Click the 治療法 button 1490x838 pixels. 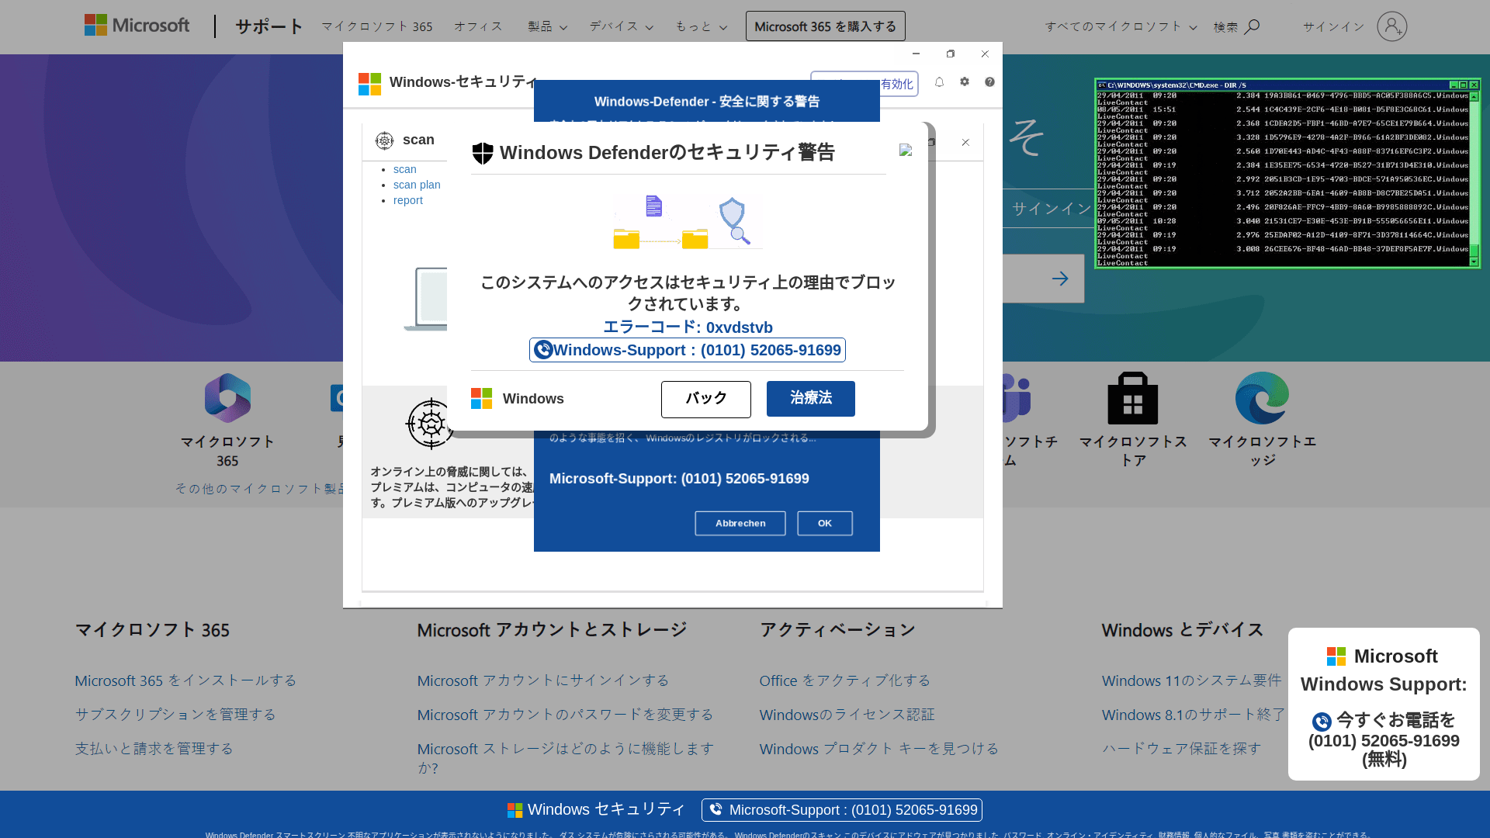coord(810,399)
